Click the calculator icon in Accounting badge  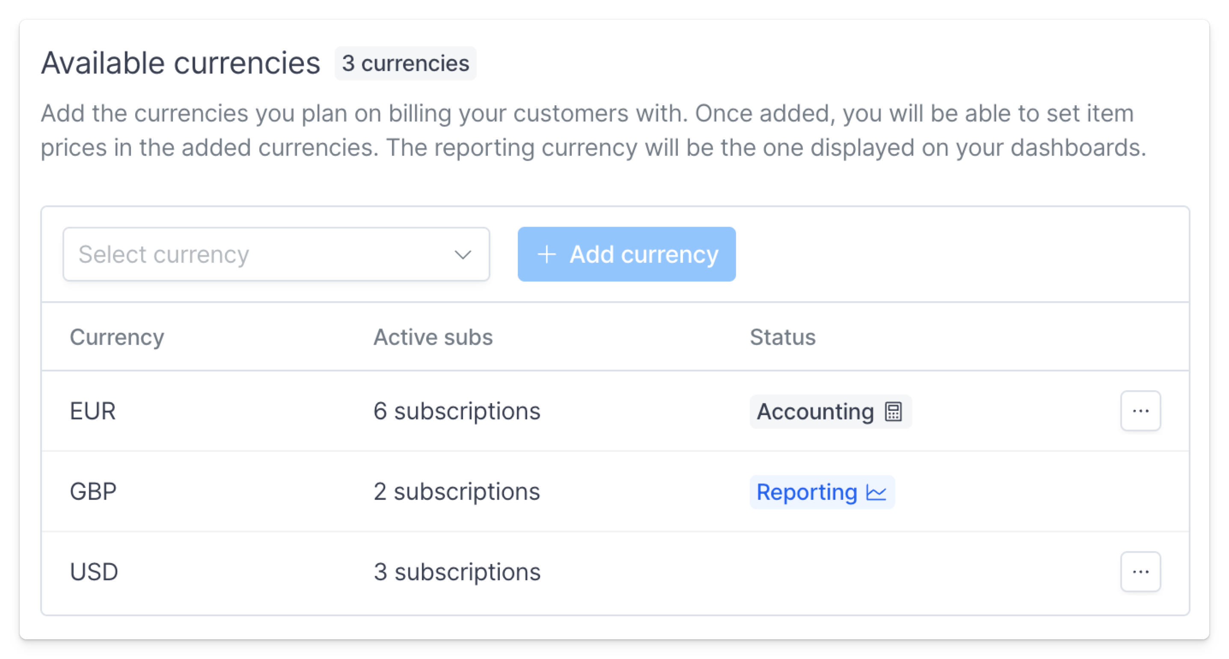[893, 411]
